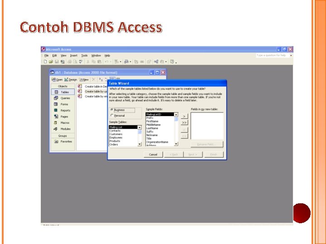The width and height of the screenshot is (326, 244).
Task: Click the Script Editor toolbar icon
Action: (142, 61)
